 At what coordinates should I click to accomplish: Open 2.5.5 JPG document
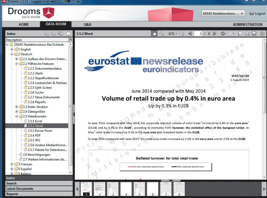tap(34, 140)
